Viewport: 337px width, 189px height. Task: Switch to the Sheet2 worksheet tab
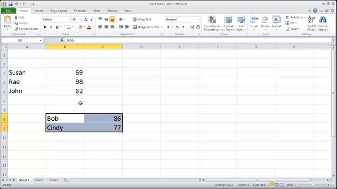(38, 180)
